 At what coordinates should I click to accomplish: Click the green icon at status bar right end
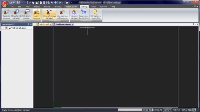194,110
